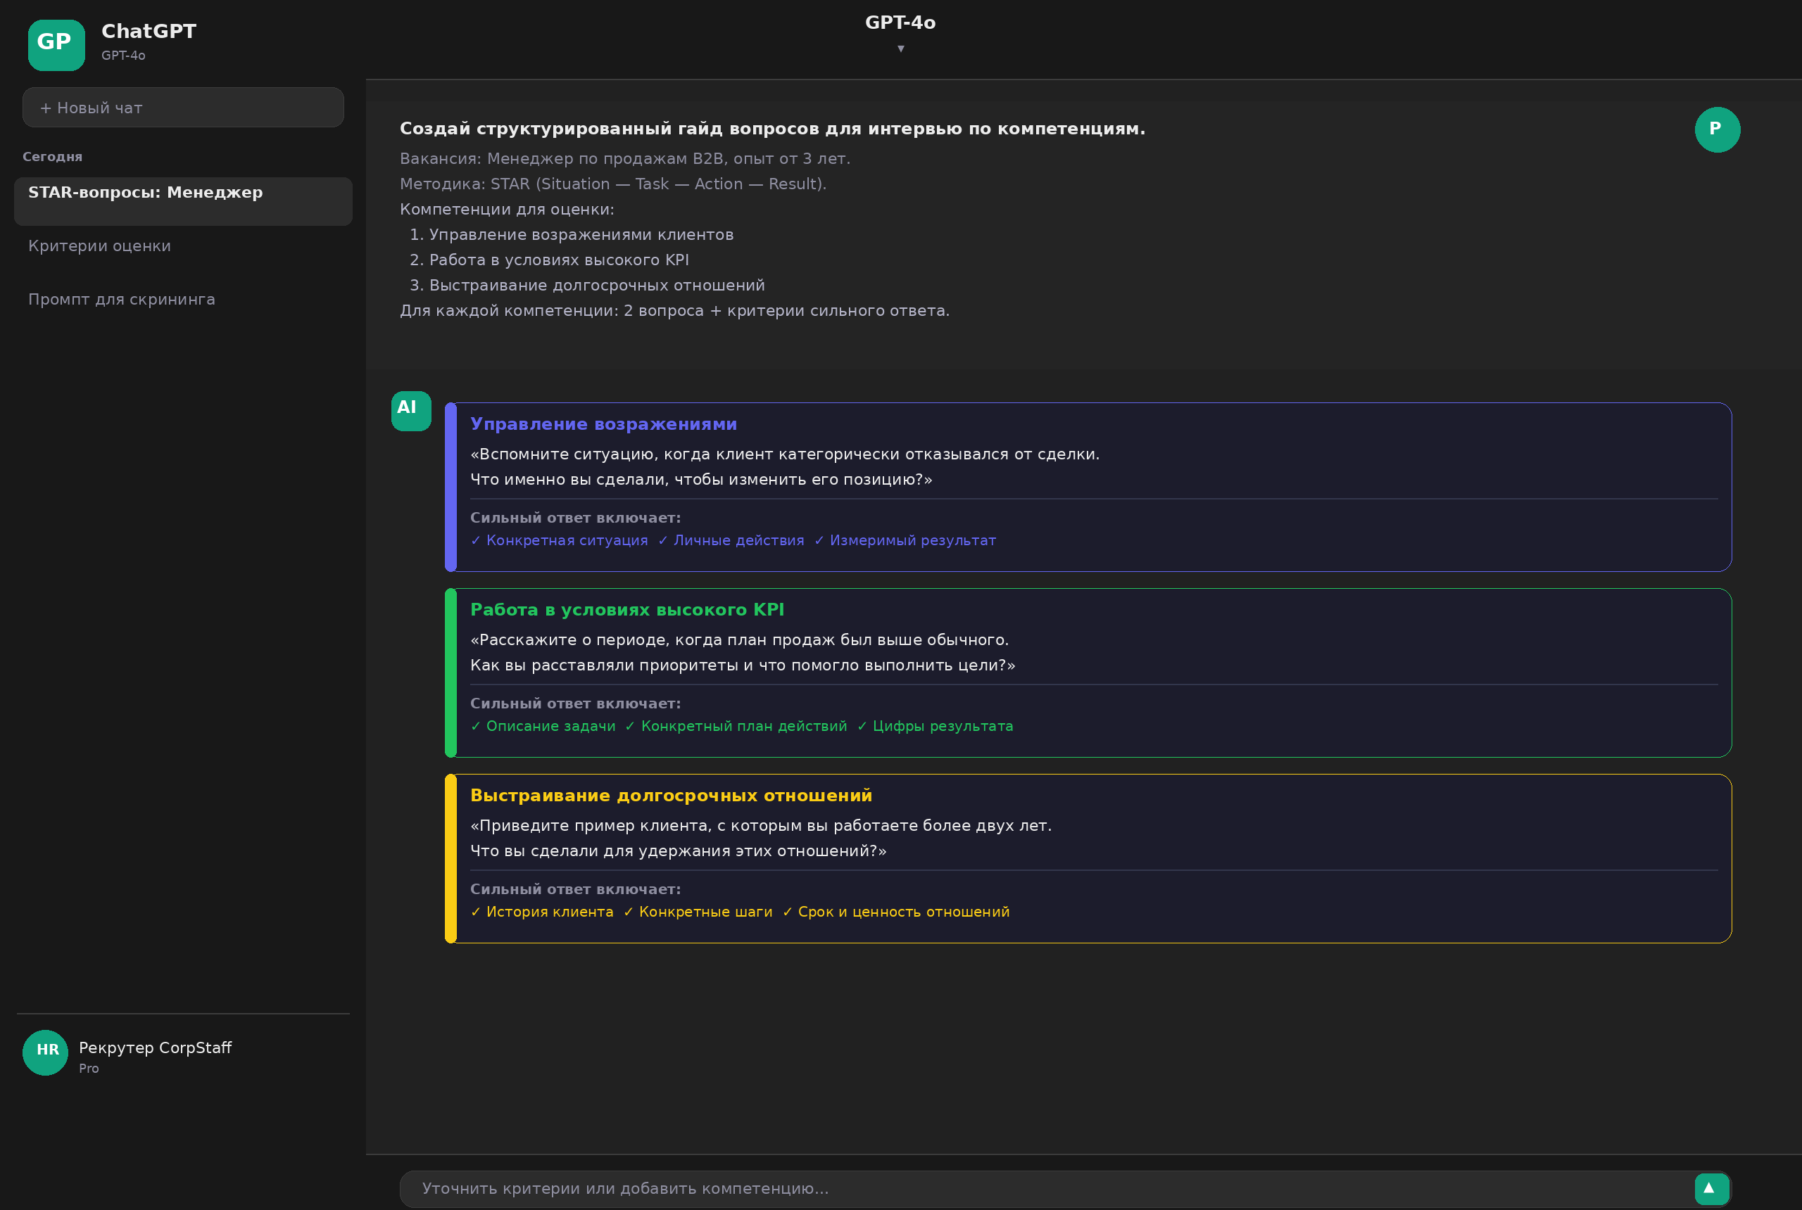Click Выстраивание долгосрочных отношений heading

click(x=671, y=795)
